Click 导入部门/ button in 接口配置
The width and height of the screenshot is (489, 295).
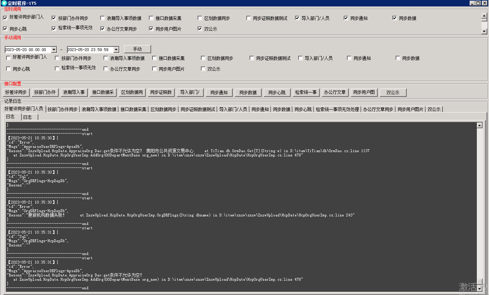tap(190, 92)
